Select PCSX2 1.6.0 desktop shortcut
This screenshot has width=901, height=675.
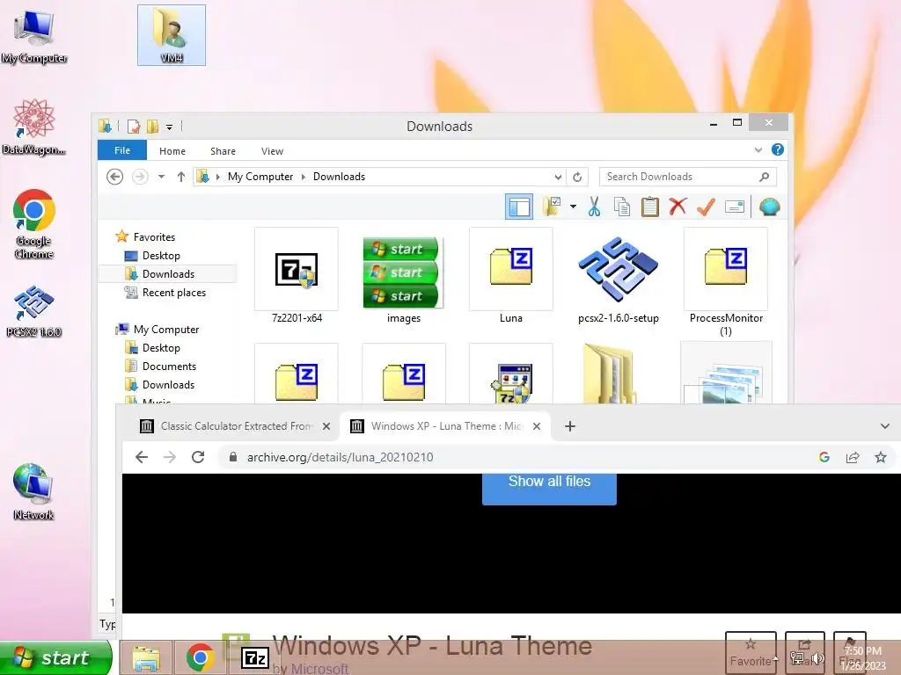(34, 311)
